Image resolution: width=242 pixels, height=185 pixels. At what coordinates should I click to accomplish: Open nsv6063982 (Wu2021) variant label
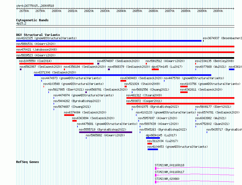(211, 118)
